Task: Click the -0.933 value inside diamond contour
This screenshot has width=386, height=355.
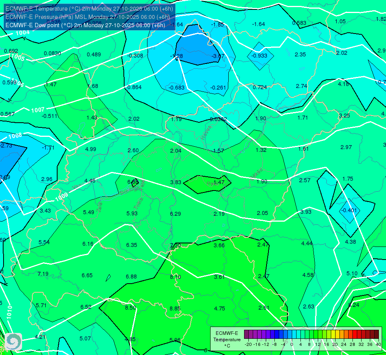Action: [x=259, y=56]
